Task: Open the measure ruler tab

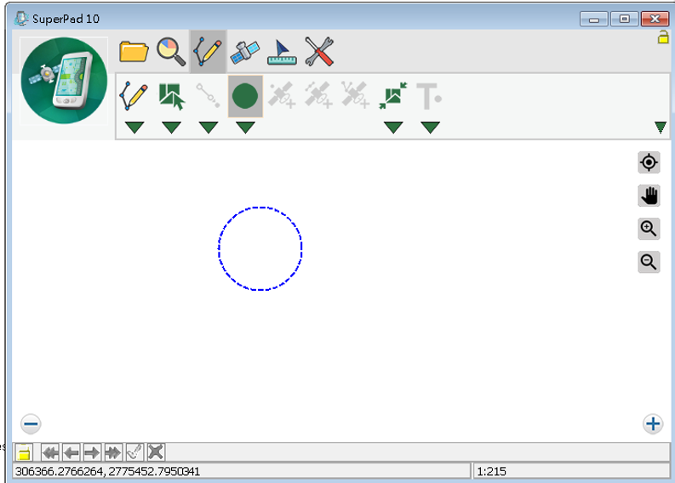Action: pos(282,52)
